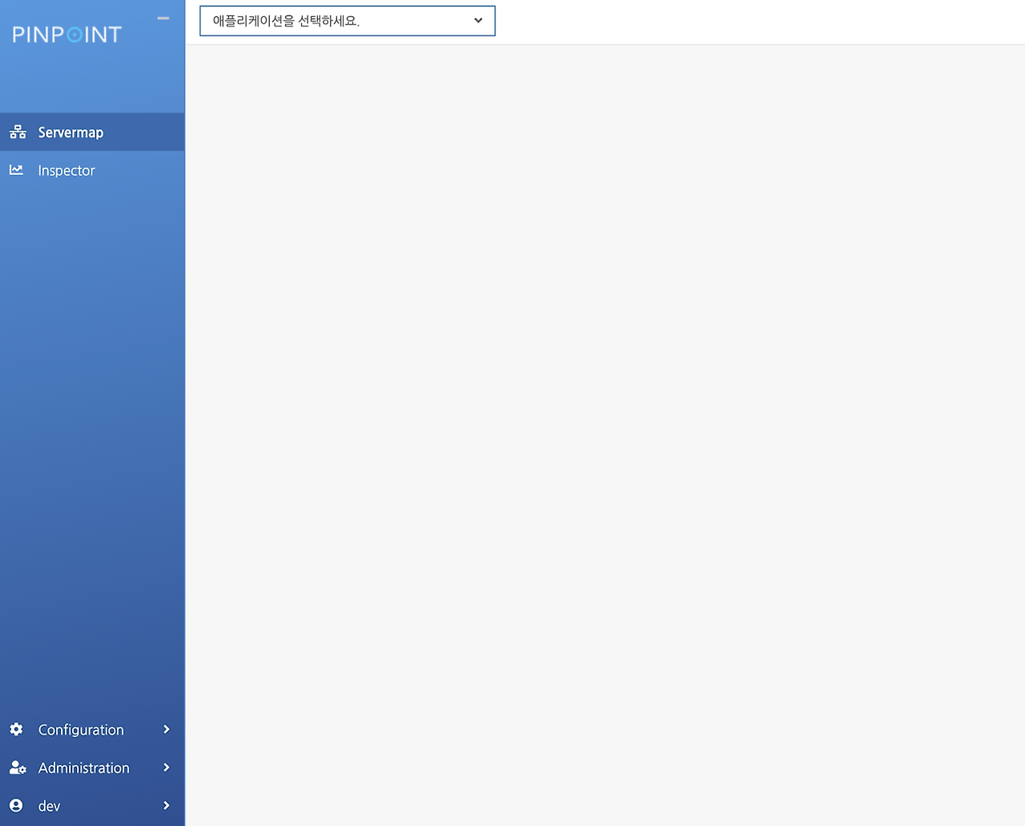
Task: Open the dev user menu
Action: point(92,805)
